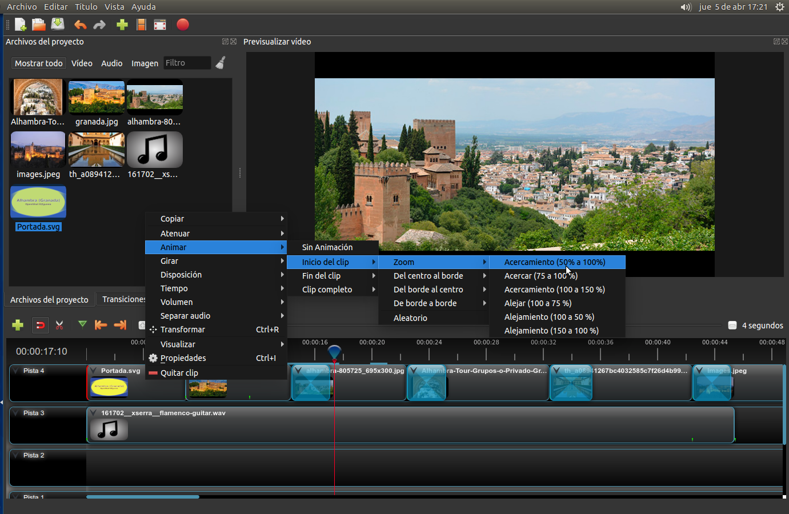Filter files by Audio
This screenshot has width=789, height=514.
(111, 63)
